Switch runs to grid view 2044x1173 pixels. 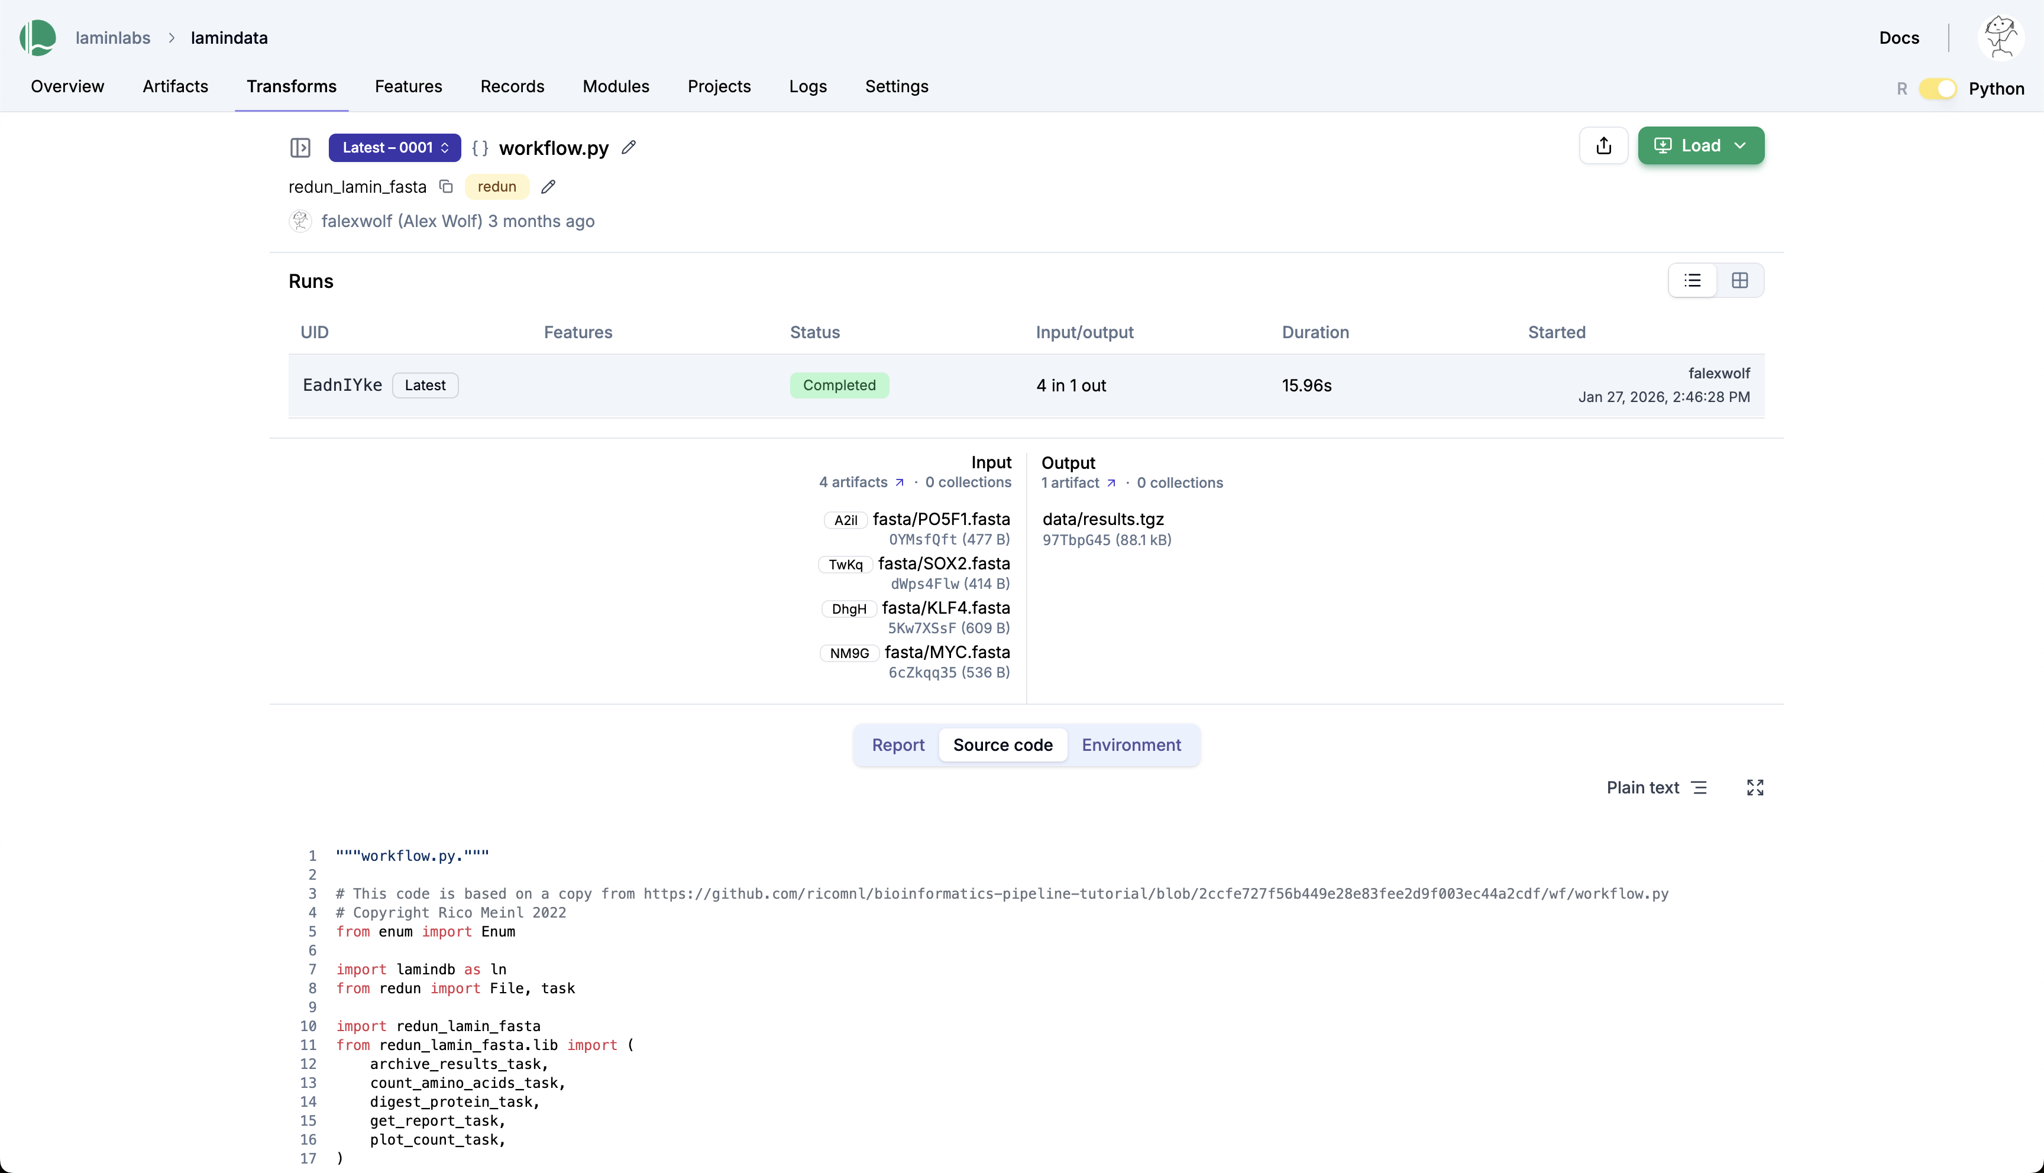tap(1739, 280)
